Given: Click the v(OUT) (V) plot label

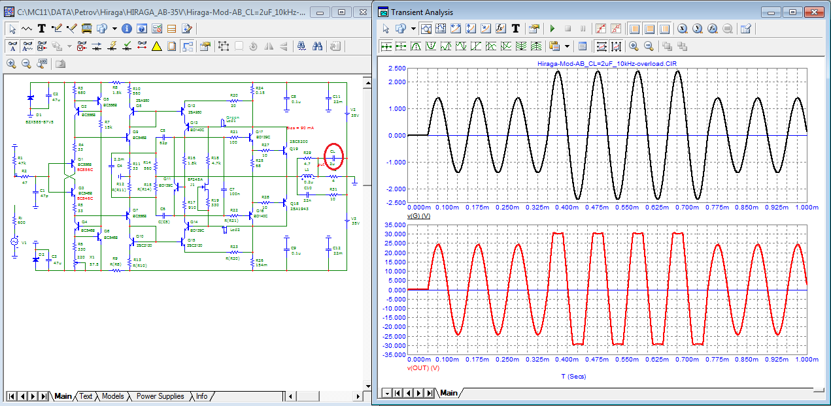Looking at the screenshot, I should click(x=422, y=367).
